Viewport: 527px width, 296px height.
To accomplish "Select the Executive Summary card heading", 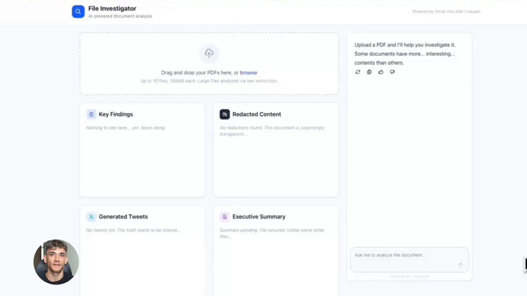I will point(259,217).
